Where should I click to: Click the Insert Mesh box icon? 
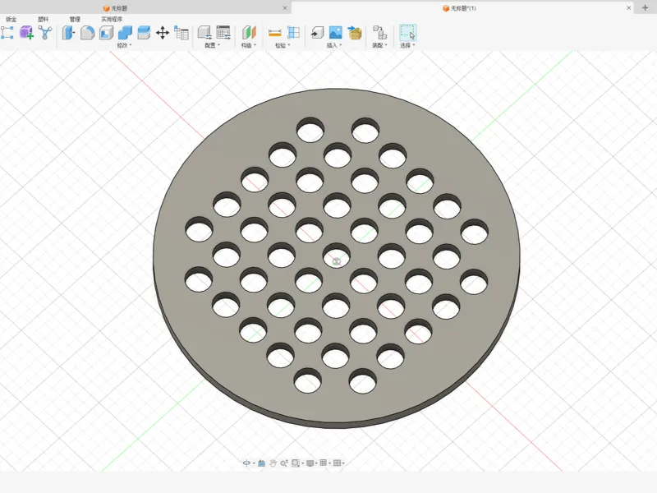[355, 33]
